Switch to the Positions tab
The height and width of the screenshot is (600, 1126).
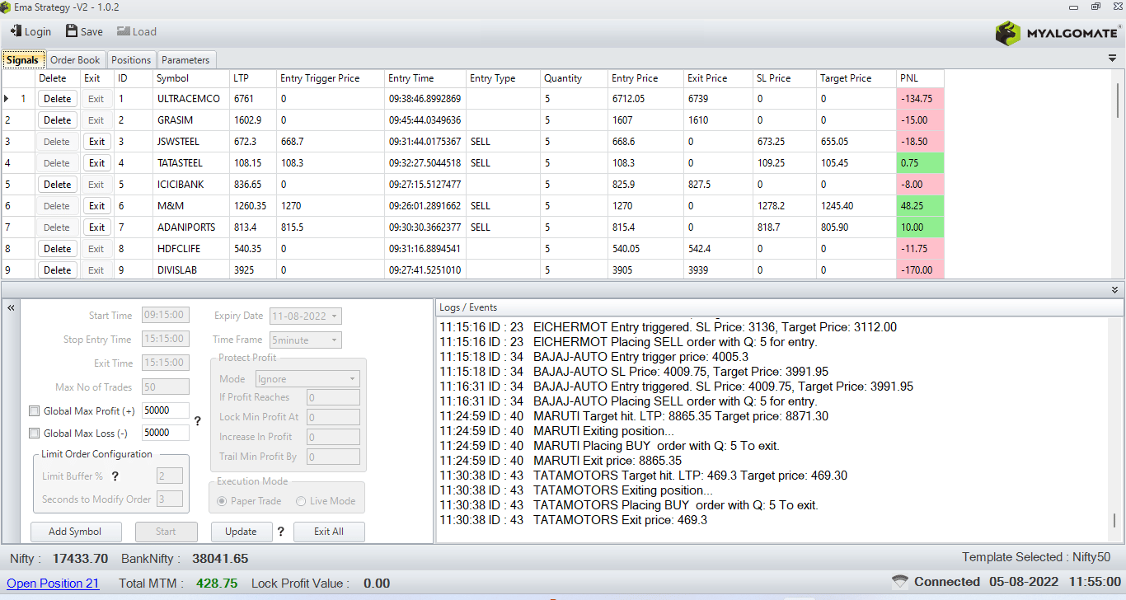tap(131, 60)
